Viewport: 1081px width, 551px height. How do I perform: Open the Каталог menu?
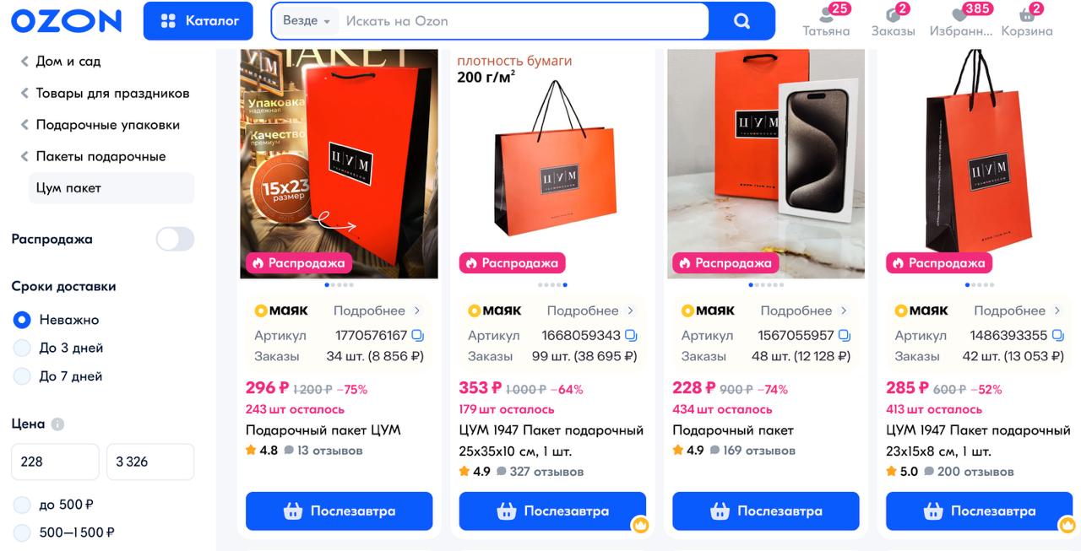198,21
